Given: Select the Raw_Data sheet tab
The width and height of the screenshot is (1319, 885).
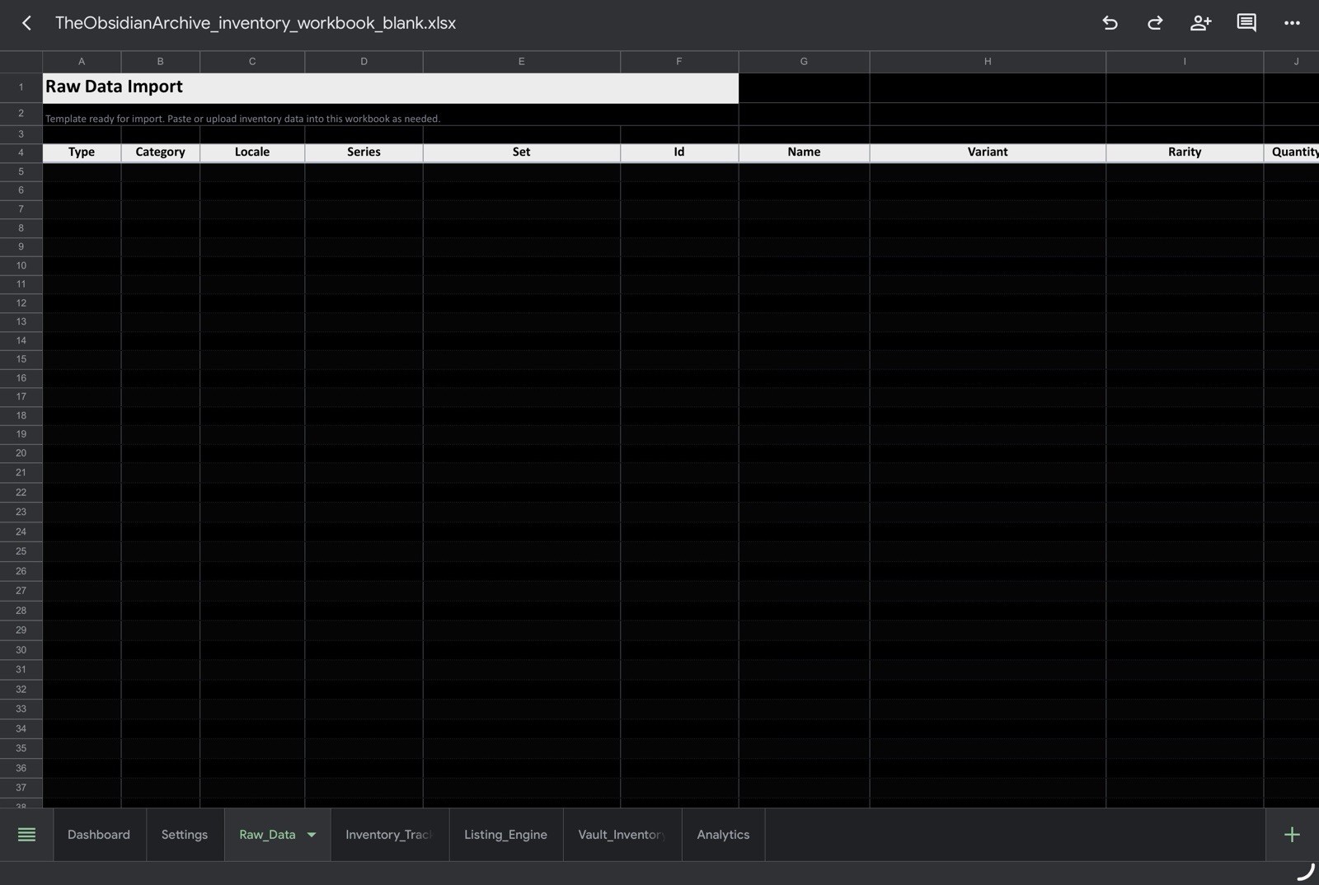Looking at the screenshot, I should 267,835.
